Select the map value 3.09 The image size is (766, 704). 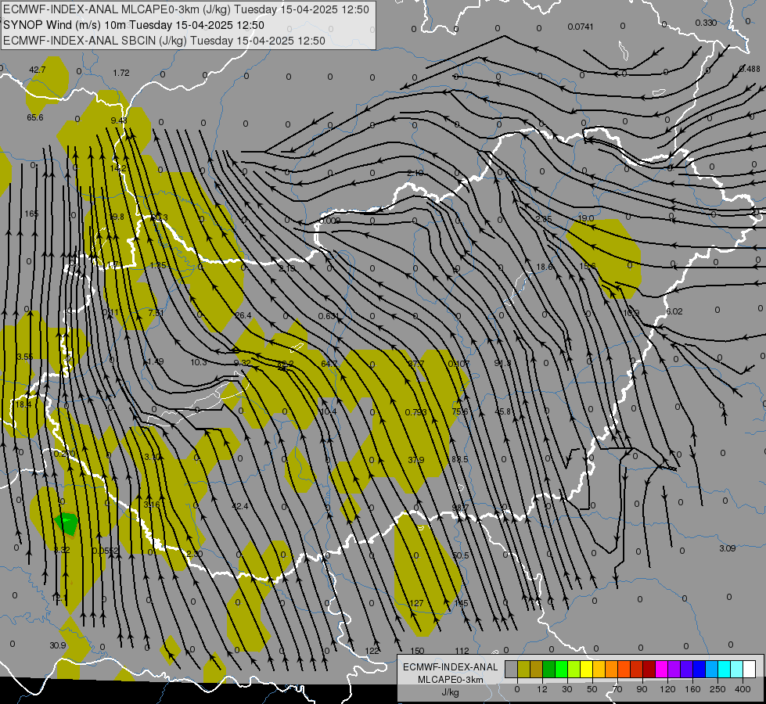click(728, 548)
